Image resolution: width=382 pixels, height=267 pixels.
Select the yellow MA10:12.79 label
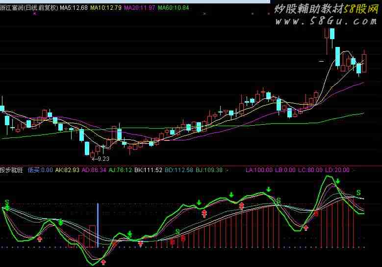[105, 8]
